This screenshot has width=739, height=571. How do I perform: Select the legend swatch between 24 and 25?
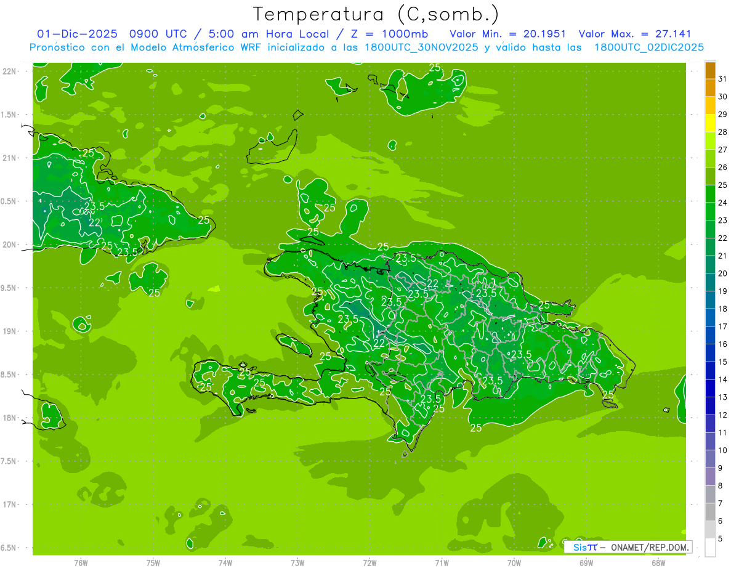point(710,194)
